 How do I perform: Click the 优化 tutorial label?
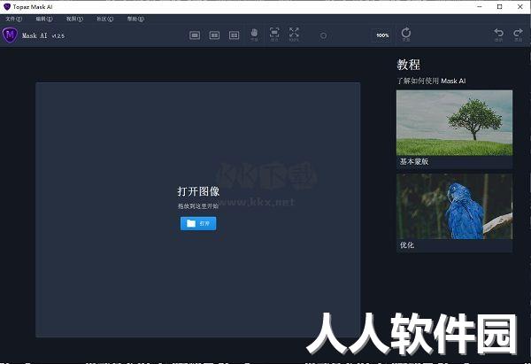(x=407, y=245)
